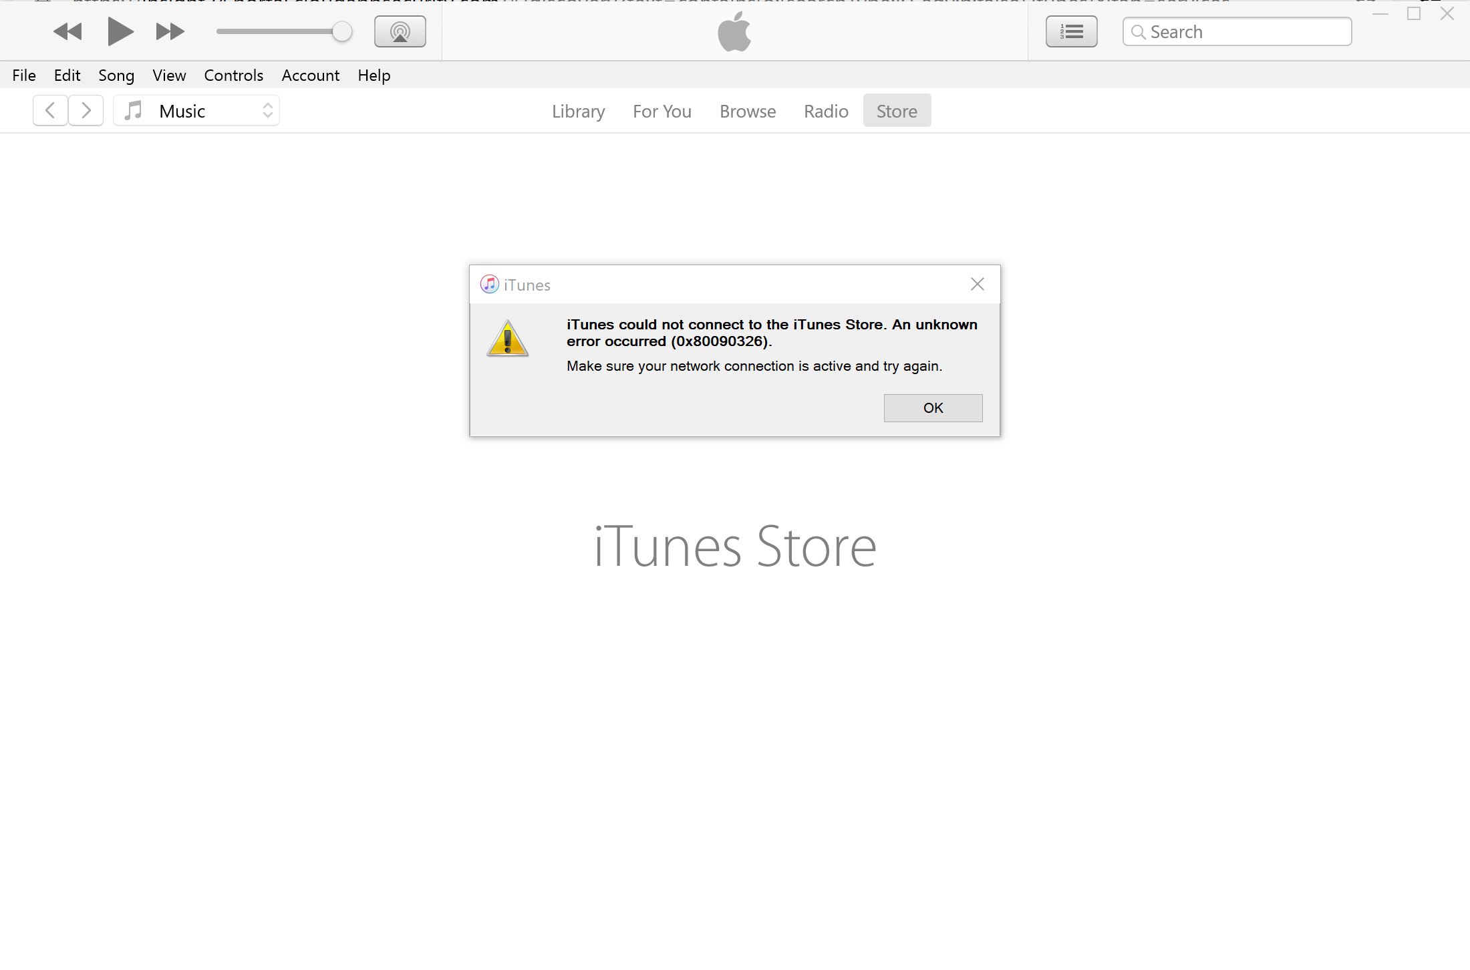1470x970 pixels.
Task: Click the rewind previous track button
Action: (67, 31)
